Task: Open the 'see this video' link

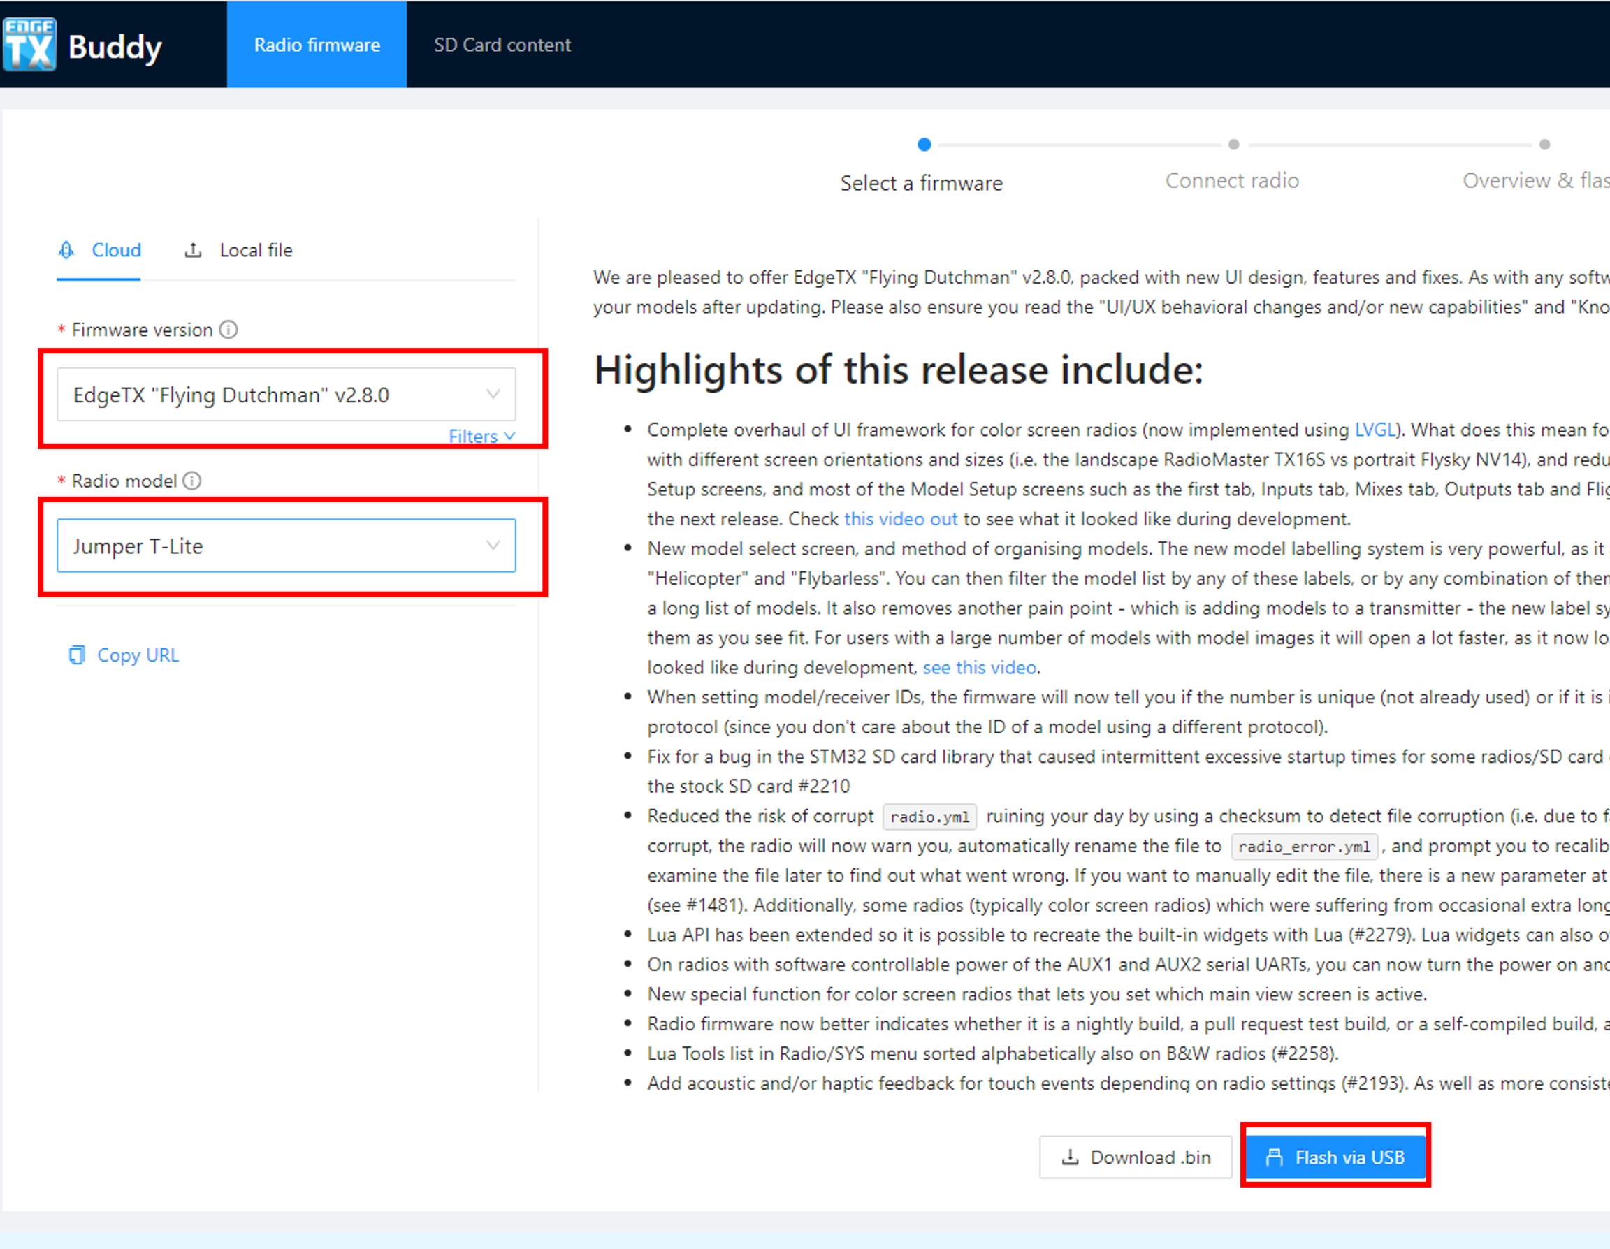Action: pos(979,668)
